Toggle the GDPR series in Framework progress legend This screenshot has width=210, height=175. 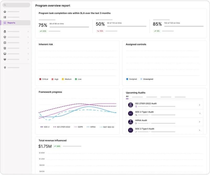(78, 127)
